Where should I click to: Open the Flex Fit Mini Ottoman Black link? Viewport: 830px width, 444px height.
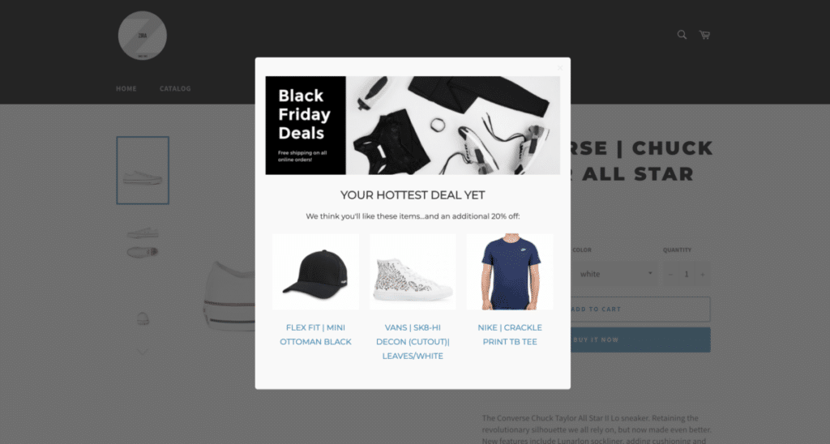[315, 335]
